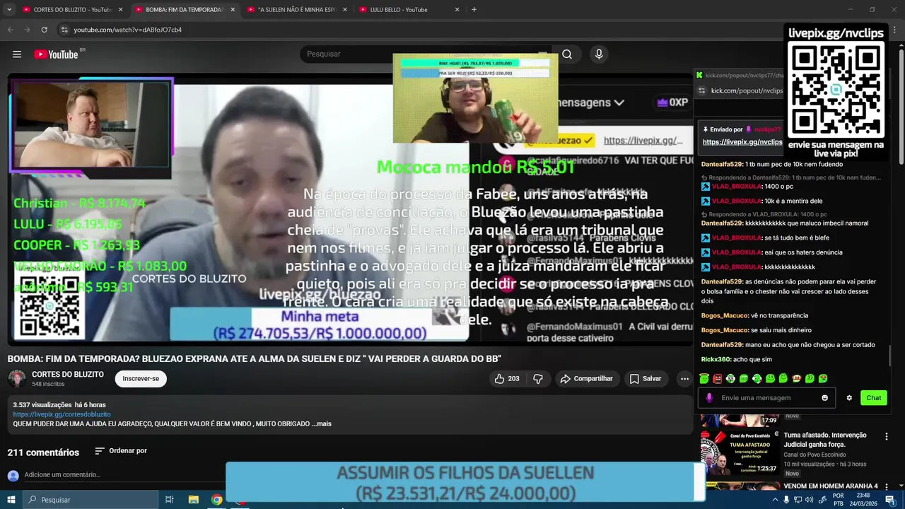Open the tab search dropdown arrow
Image resolution: width=905 pixels, height=509 pixels.
(9, 10)
